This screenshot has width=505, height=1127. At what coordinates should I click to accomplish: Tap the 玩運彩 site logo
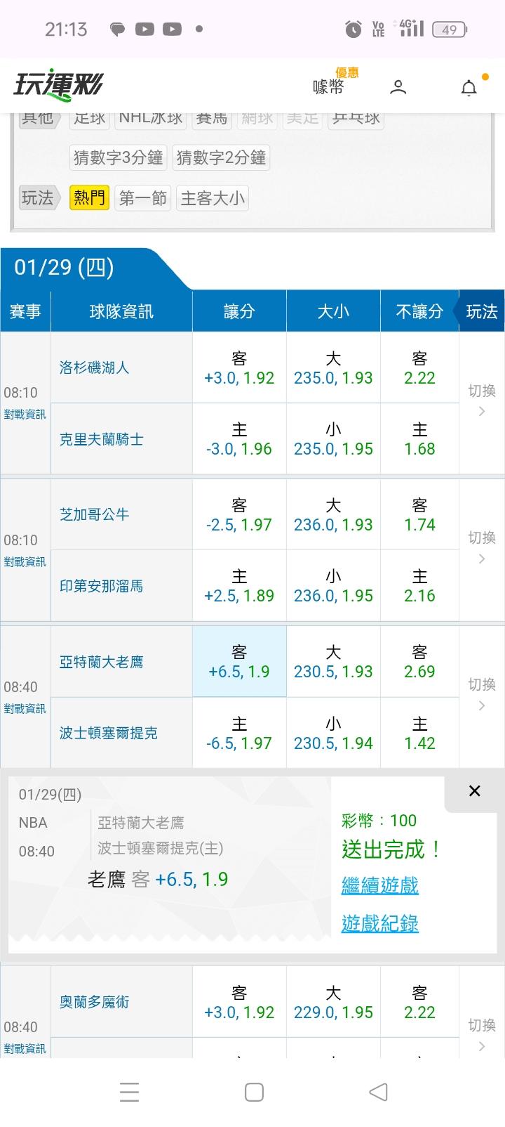58,86
